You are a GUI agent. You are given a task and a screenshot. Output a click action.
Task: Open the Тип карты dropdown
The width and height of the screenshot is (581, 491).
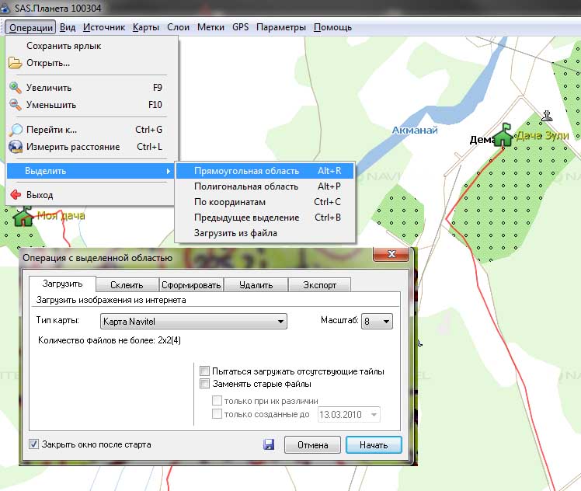193,321
